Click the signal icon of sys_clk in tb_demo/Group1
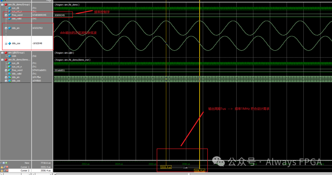 point(9,8)
